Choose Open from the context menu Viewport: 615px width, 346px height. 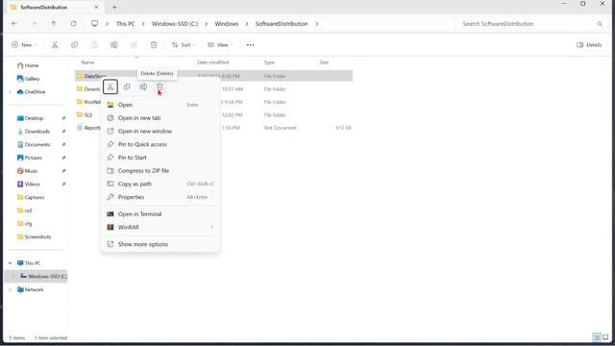[x=160, y=105]
